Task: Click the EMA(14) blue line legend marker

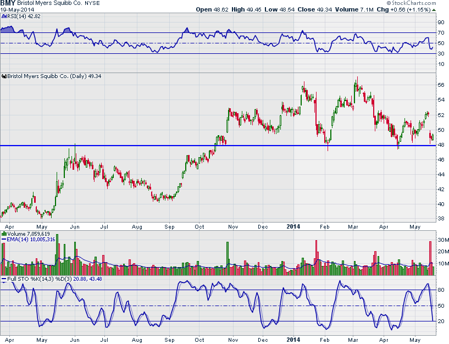Action: pyautogui.click(x=4, y=240)
